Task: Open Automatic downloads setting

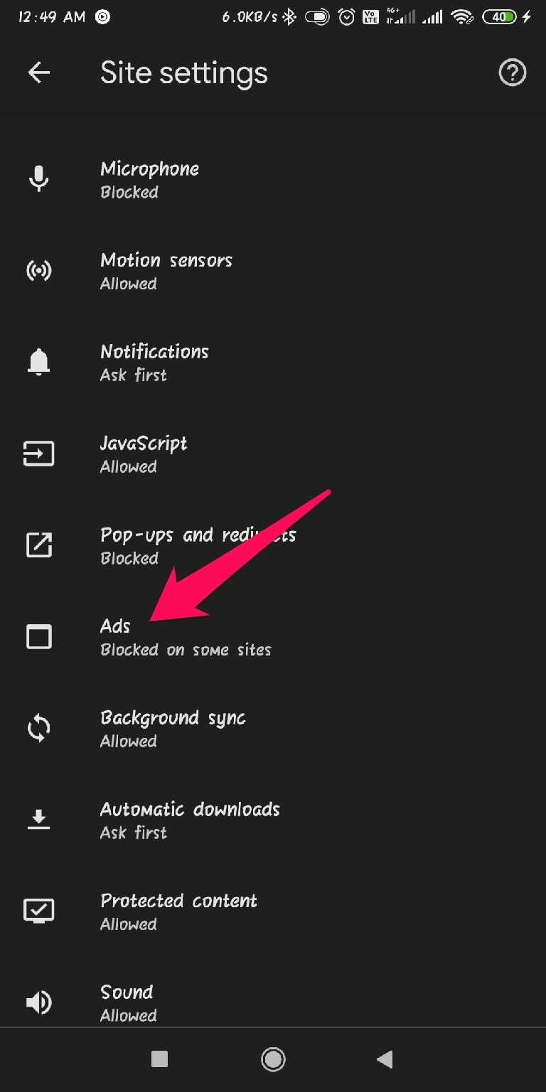Action: [x=273, y=820]
